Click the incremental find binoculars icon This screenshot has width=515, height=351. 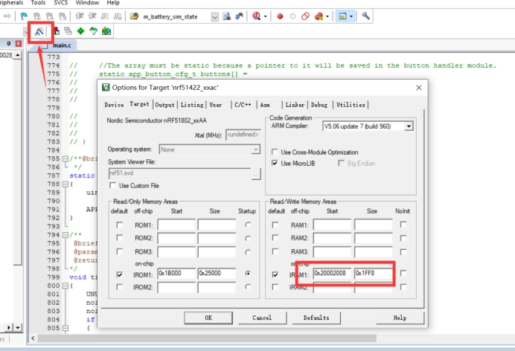tap(240, 16)
